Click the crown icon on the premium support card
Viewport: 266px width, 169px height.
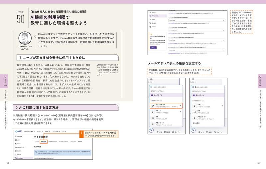click(x=151, y=34)
